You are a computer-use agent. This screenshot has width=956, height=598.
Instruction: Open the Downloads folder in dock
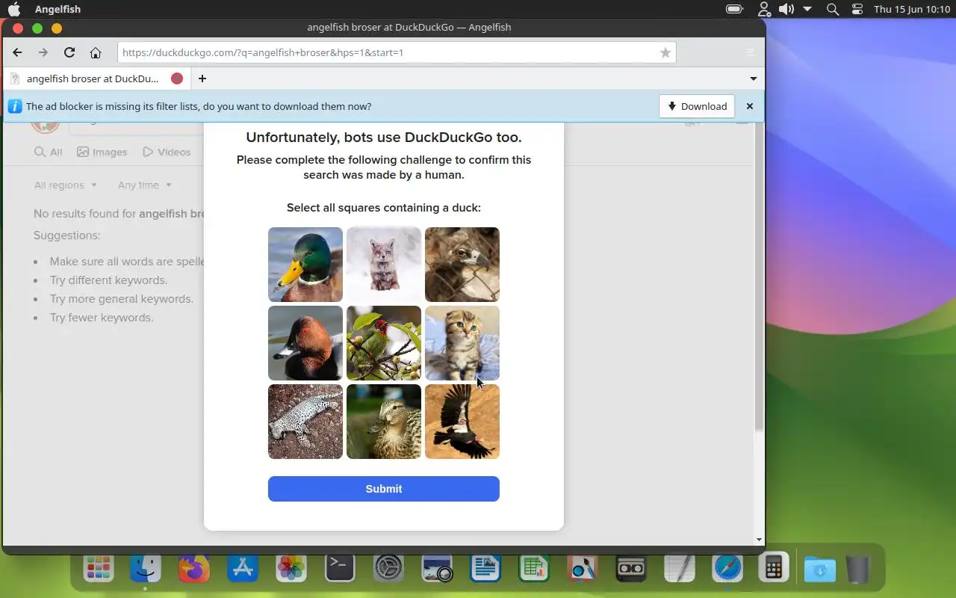click(x=820, y=568)
